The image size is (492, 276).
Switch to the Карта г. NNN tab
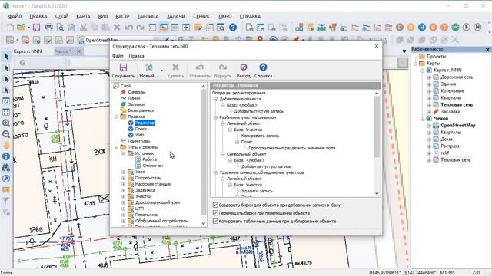point(28,51)
